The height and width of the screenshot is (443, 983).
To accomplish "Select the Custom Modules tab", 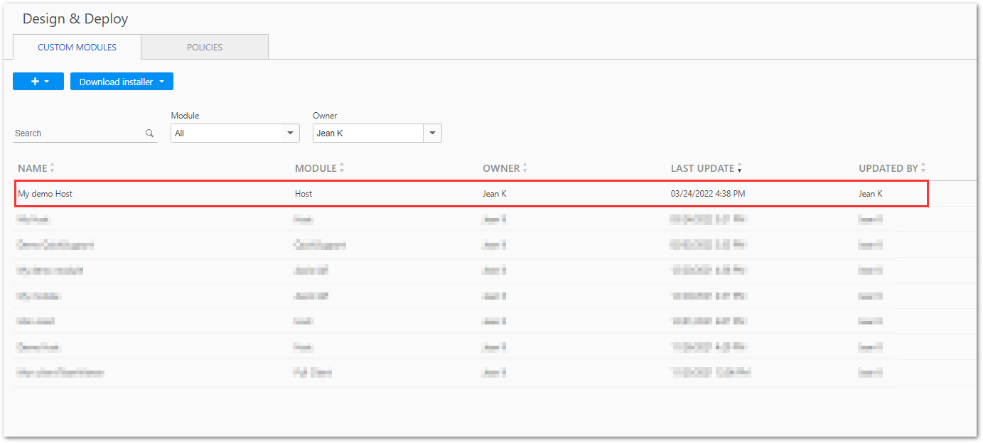I will click(77, 48).
